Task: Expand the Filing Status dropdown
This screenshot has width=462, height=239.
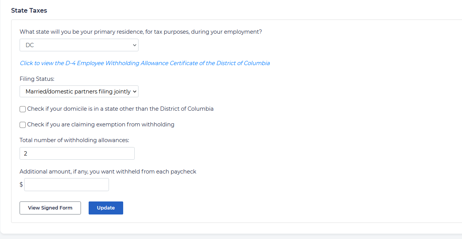Action: 79,92
